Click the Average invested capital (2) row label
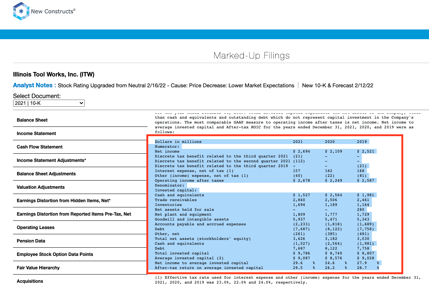This screenshot has height=285, width=429. 189,258
